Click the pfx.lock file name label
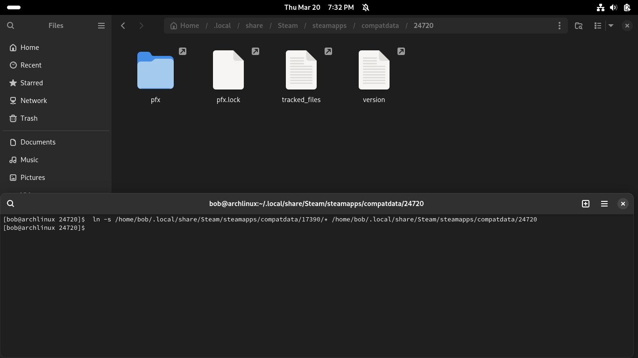Screen dimensions: 638x358 click(x=228, y=100)
